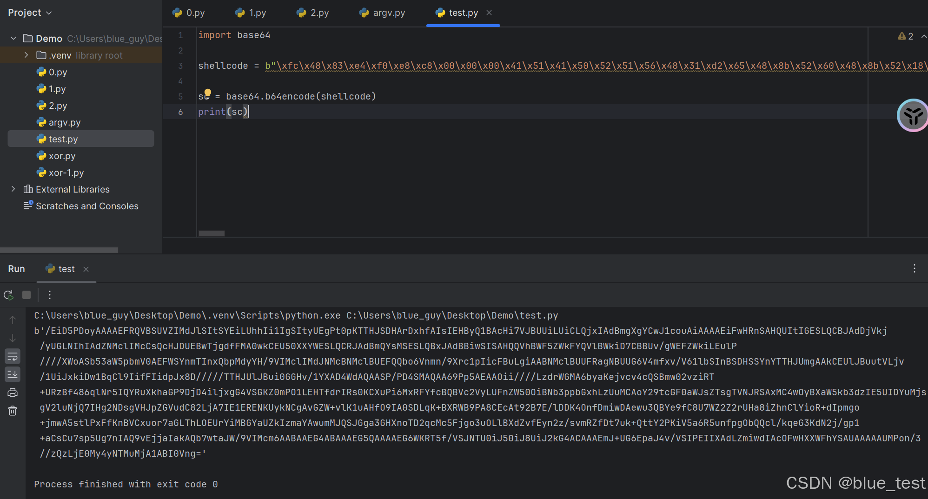928x499 pixels.
Task: Open the Project view dropdown
Action: [x=30, y=13]
